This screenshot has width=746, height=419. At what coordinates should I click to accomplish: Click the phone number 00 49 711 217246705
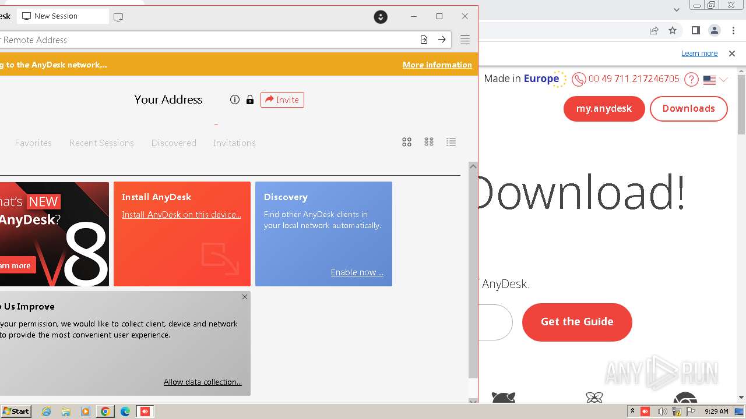pos(634,79)
